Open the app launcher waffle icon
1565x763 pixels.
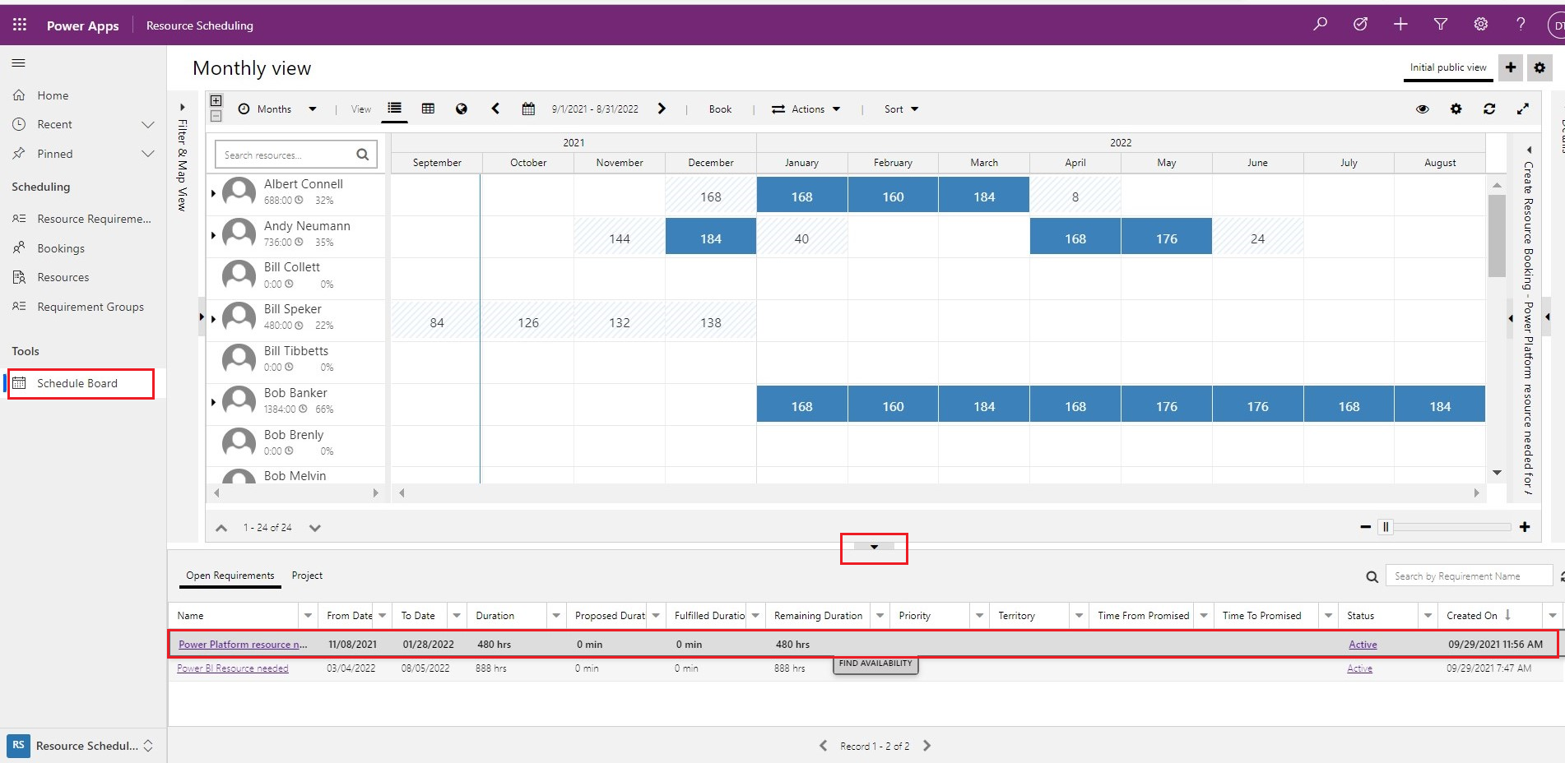click(x=20, y=25)
